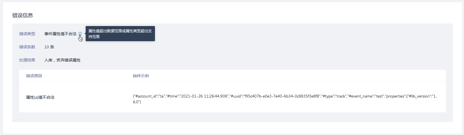Click the 10 条 error count value

(x=49, y=47)
